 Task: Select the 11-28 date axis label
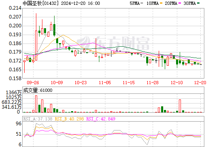(153, 83)
